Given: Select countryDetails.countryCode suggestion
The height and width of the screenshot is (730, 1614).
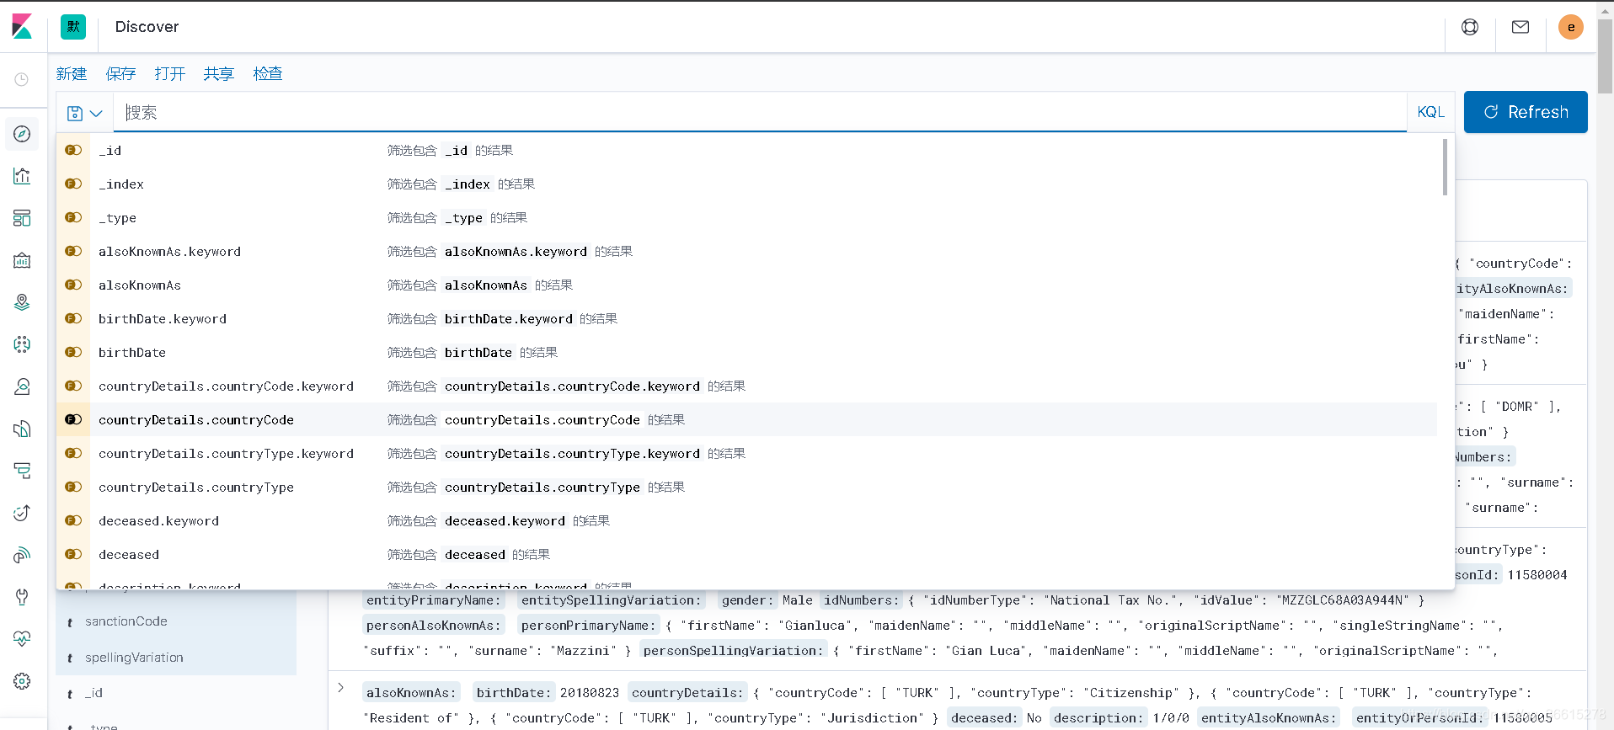Looking at the screenshot, I should 747,419.
